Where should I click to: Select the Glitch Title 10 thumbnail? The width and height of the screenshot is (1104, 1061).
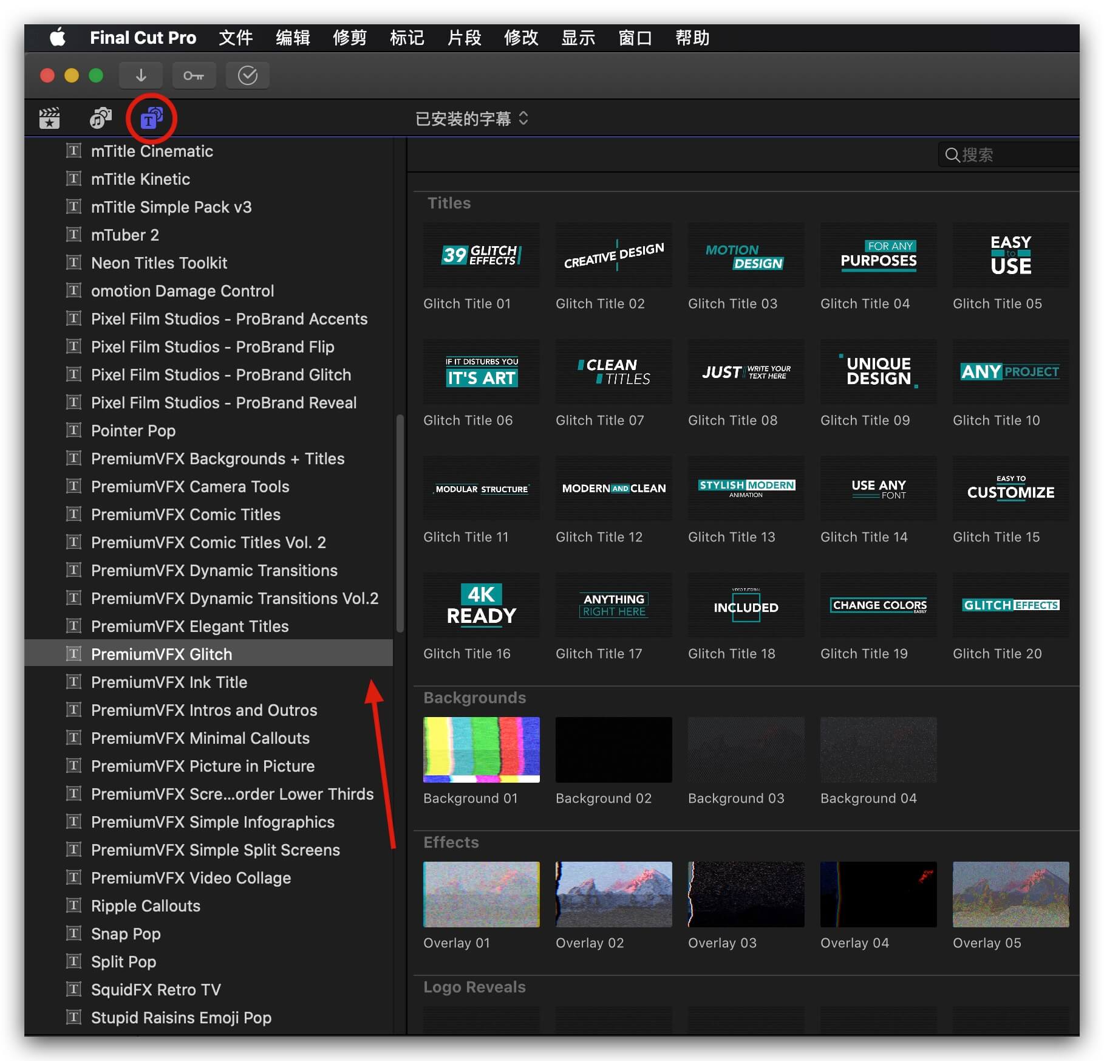[x=1011, y=372]
